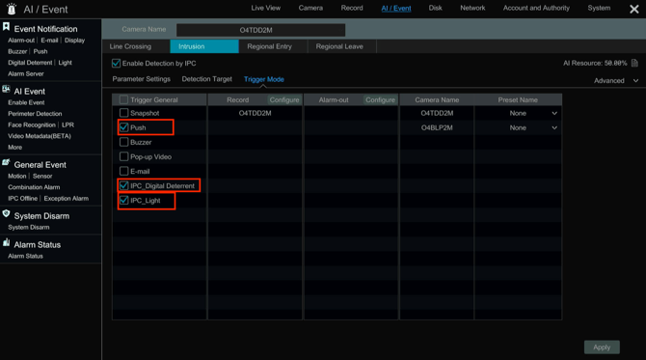Screen dimensions: 646x360
Task: Open the Perimeter Detection sidebar link
Action: (35, 114)
